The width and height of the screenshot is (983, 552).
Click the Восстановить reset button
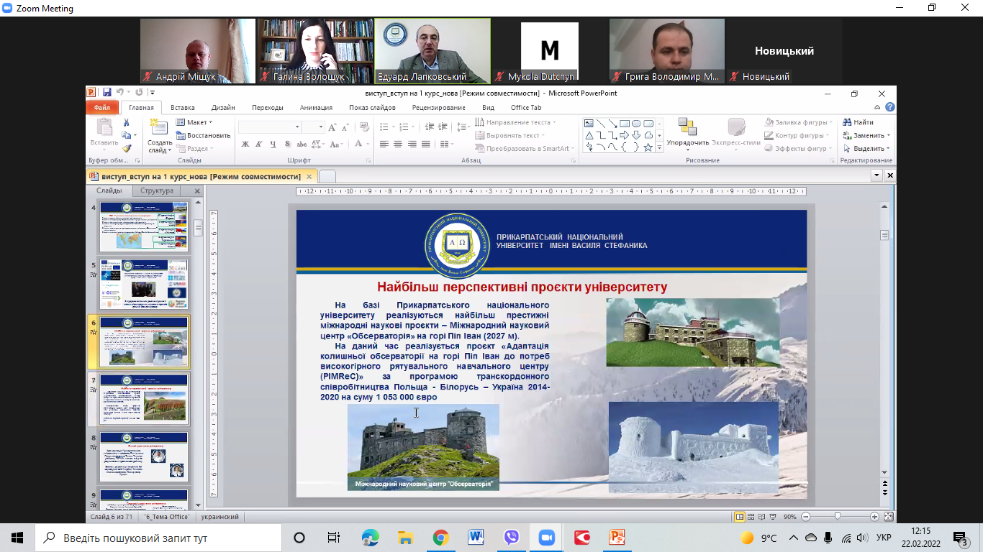pos(204,135)
